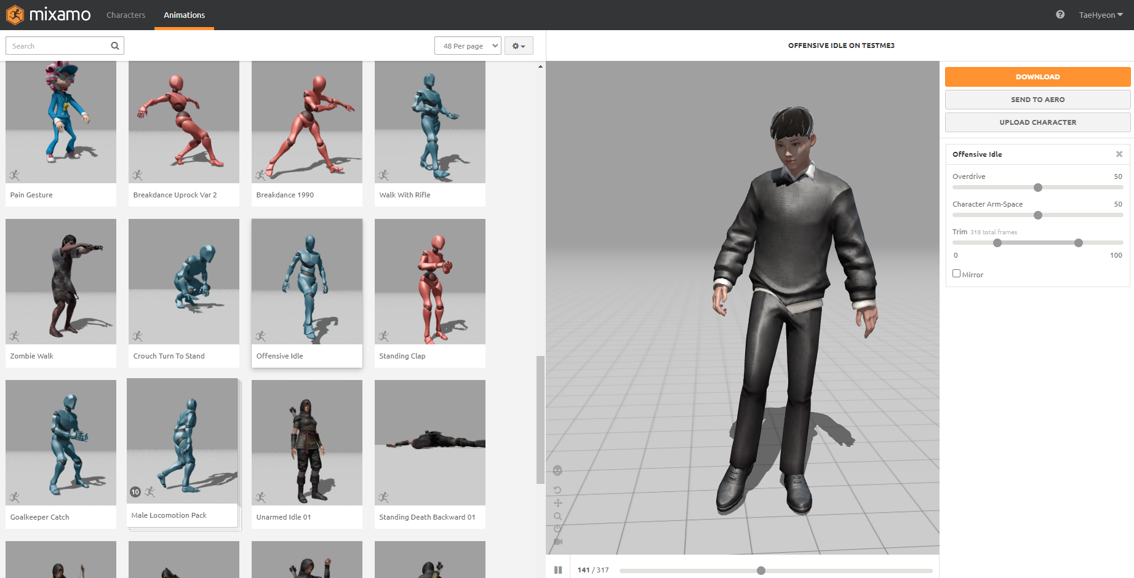The image size is (1134, 578).
Task: Click the OFFENSIVE IDLE ON TESTME3 heading
Action: pyautogui.click(x=841, y=46)
